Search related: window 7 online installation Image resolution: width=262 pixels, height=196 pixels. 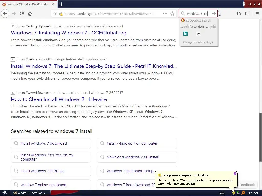pyautogui.click(x=51, y=185)
